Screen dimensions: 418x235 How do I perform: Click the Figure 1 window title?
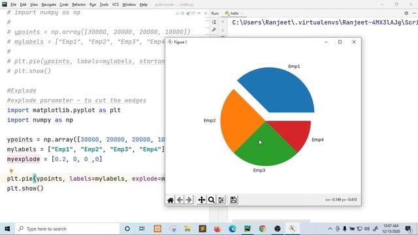180,42
